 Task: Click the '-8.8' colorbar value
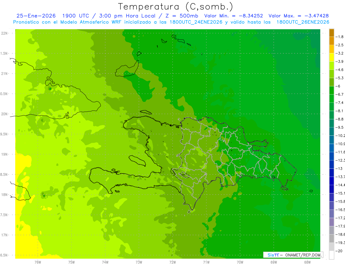pyautogui.click(x=340, y=119)
